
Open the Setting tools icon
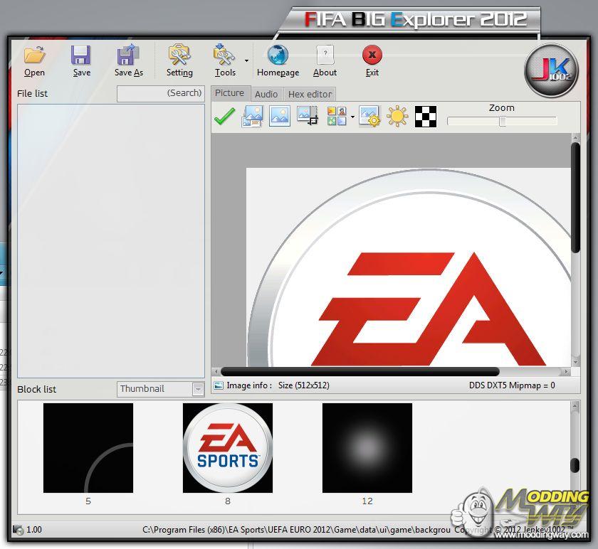pyautogui.click(x=179, y=55)
